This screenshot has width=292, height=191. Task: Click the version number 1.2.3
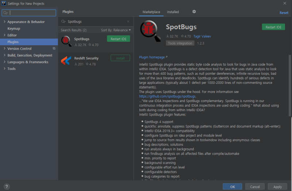200,43
